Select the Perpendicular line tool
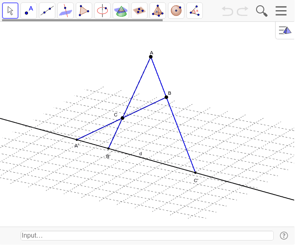Viewport: 295px width, 245px height. point(66,11)
